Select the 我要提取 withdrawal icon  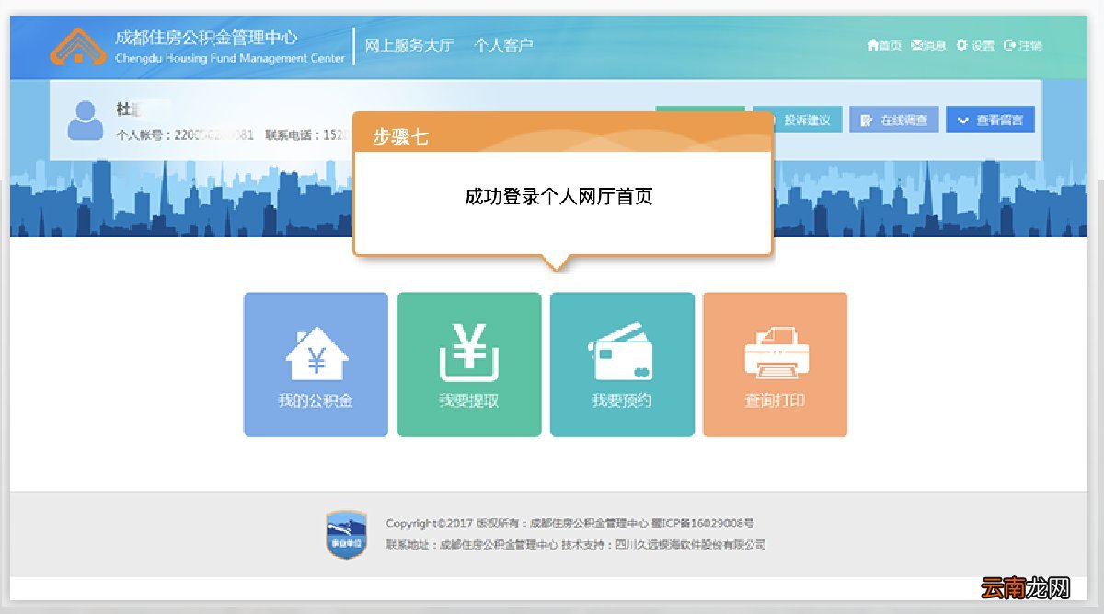click(x=468, y=354)
